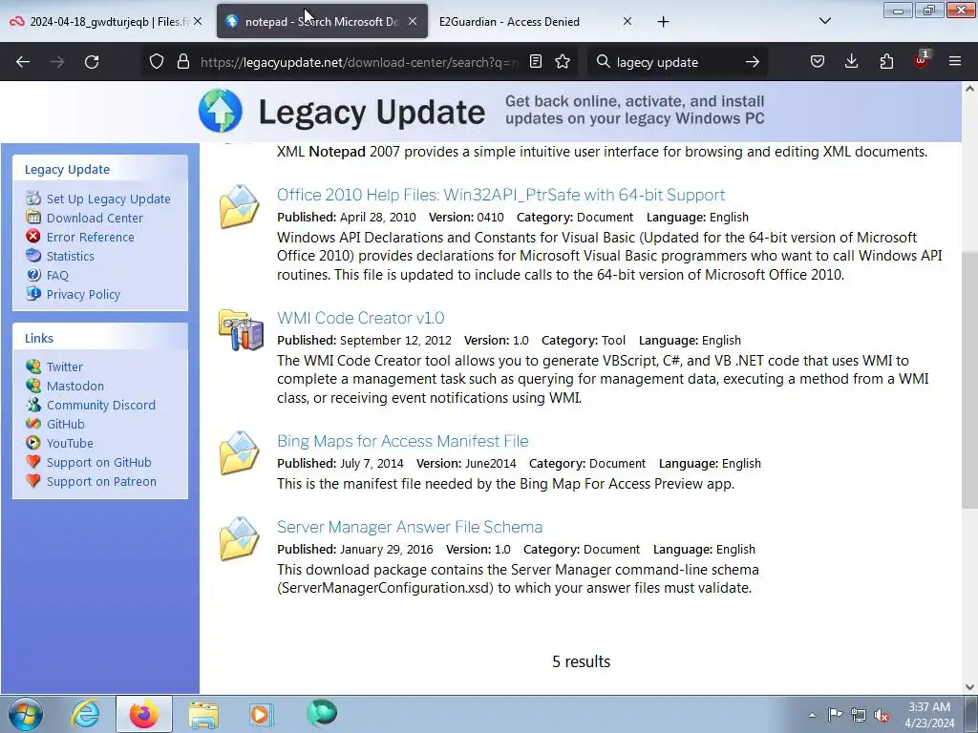This screenshot has width=978, height=733.
Task: Open extensions puzzle piece icon
Action: (x=886, y=62)
